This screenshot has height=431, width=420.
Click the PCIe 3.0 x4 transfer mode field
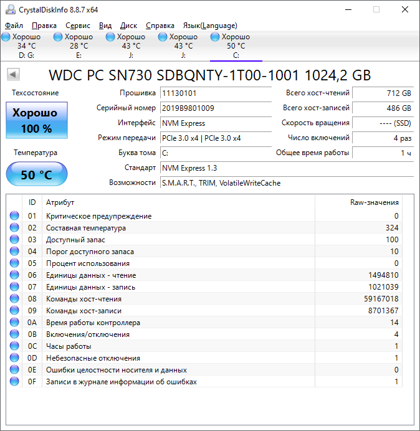pyautogui.click(x=216, y=138)
